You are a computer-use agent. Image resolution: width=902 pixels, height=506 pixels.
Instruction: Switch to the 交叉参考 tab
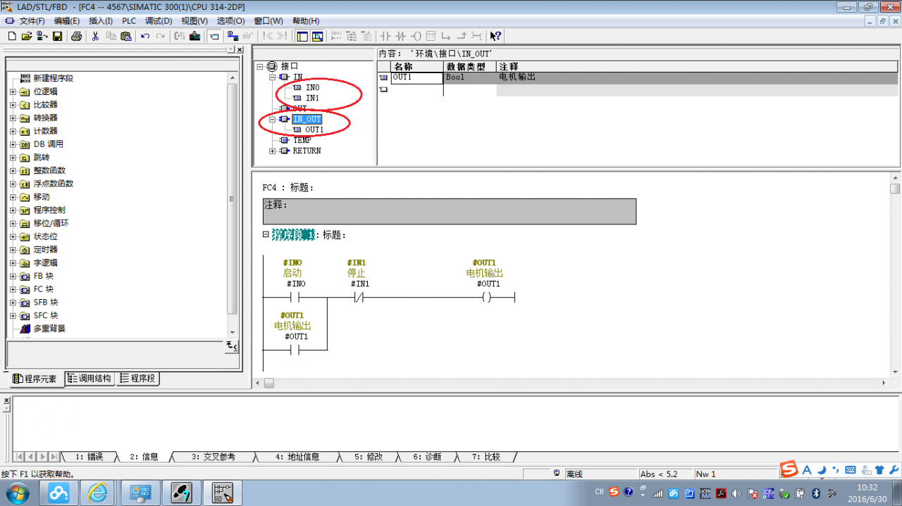click(x=214, y=457)
